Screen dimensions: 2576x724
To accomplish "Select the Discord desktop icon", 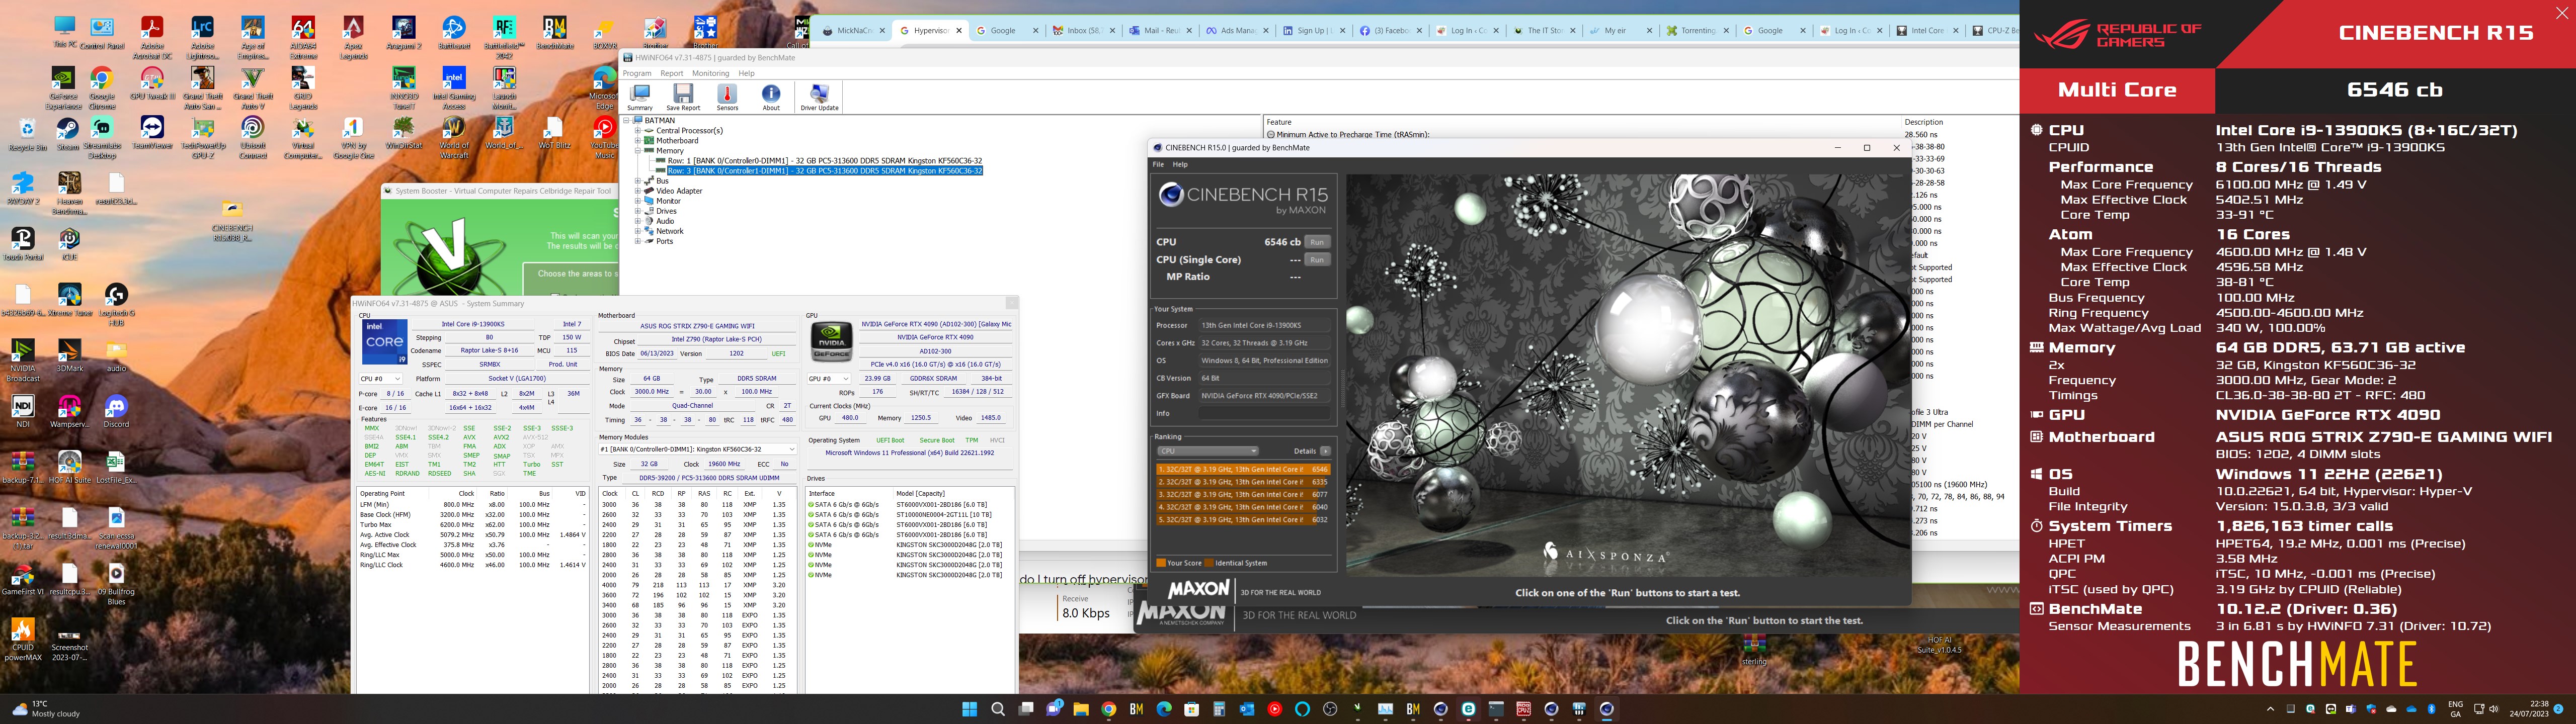I will [116, 411].
